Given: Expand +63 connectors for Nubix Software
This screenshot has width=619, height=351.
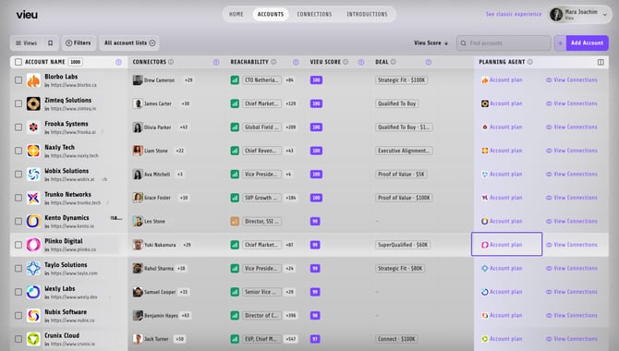Looking at the screenshot, I should tap(185, 316).
